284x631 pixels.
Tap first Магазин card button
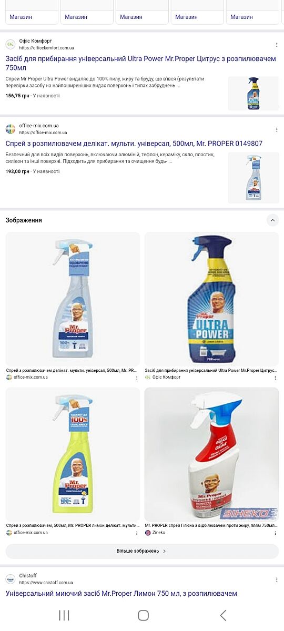coord(32,17)
